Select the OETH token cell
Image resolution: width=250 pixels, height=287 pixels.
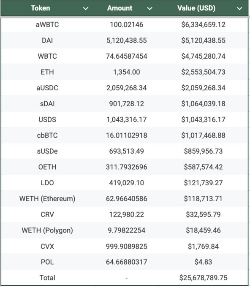click(47, 167)
